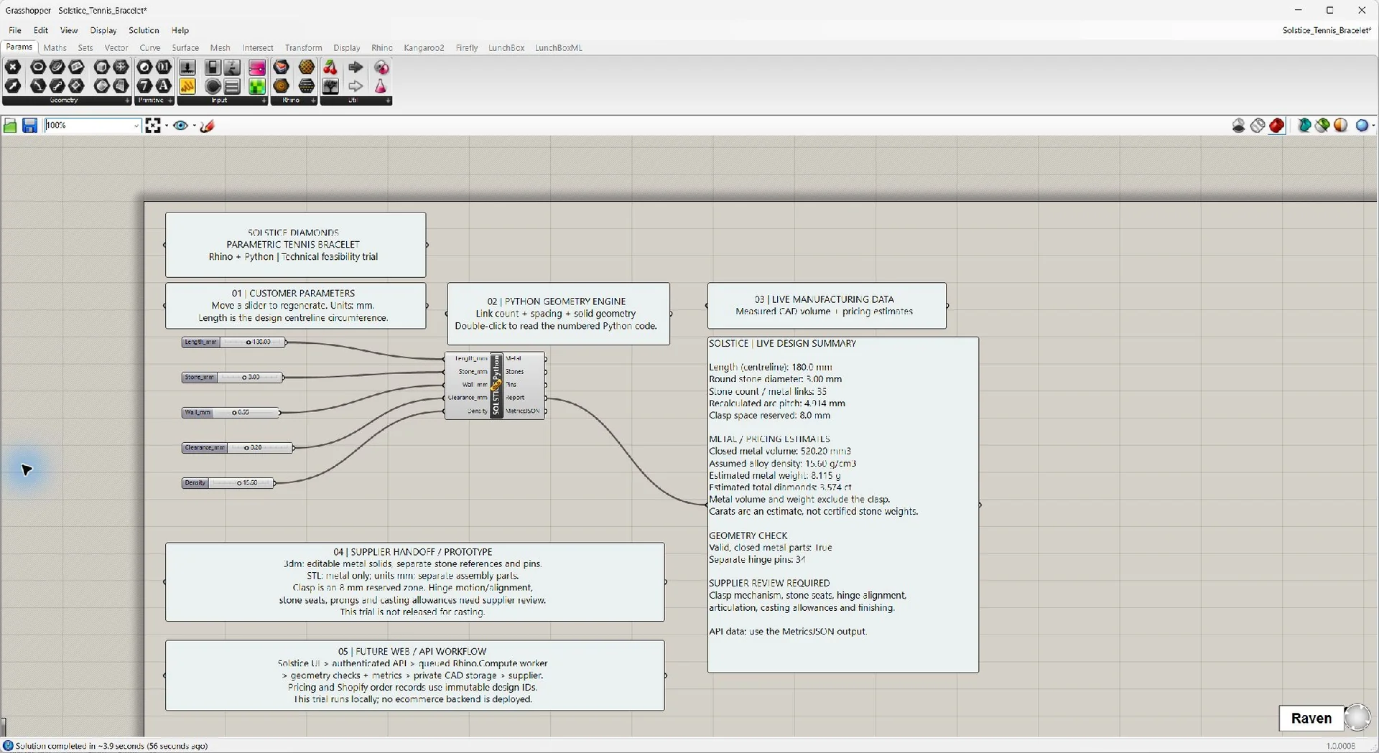Image resolution: width=1379 pixels, height=753 pixels.
Task: Select the Integer 7 primitive icon
Action: click(x=144, y=85)
